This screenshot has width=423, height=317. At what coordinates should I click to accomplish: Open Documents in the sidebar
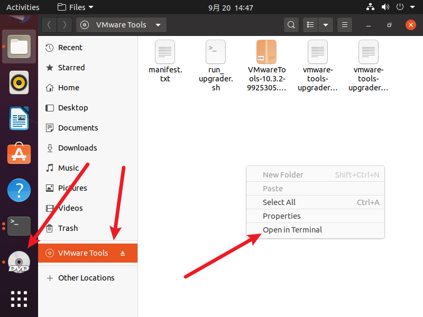pos(88,128)
